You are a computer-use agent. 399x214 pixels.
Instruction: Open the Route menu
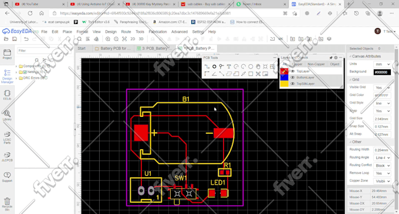[x=126, y=32]
